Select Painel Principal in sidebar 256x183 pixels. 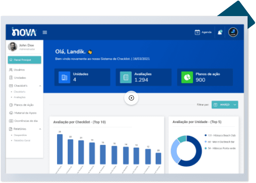(x=24, y=60)
